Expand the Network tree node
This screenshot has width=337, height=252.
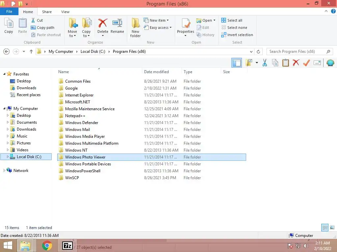coord(4,171)
